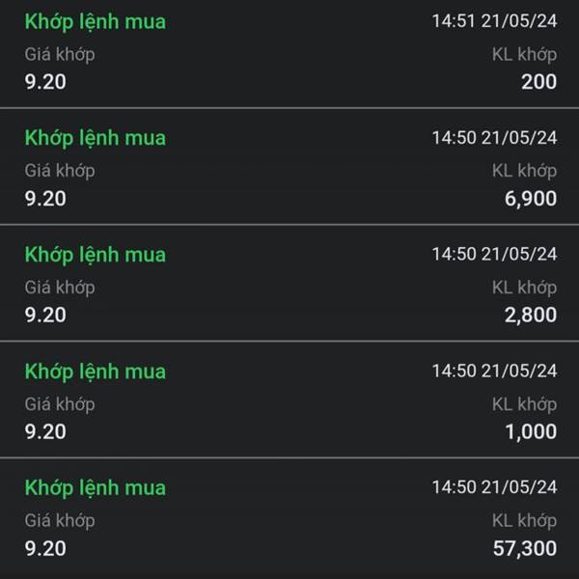Open the buy order matched at 14:51
579x579 pixels.
[x=289, y=53]
